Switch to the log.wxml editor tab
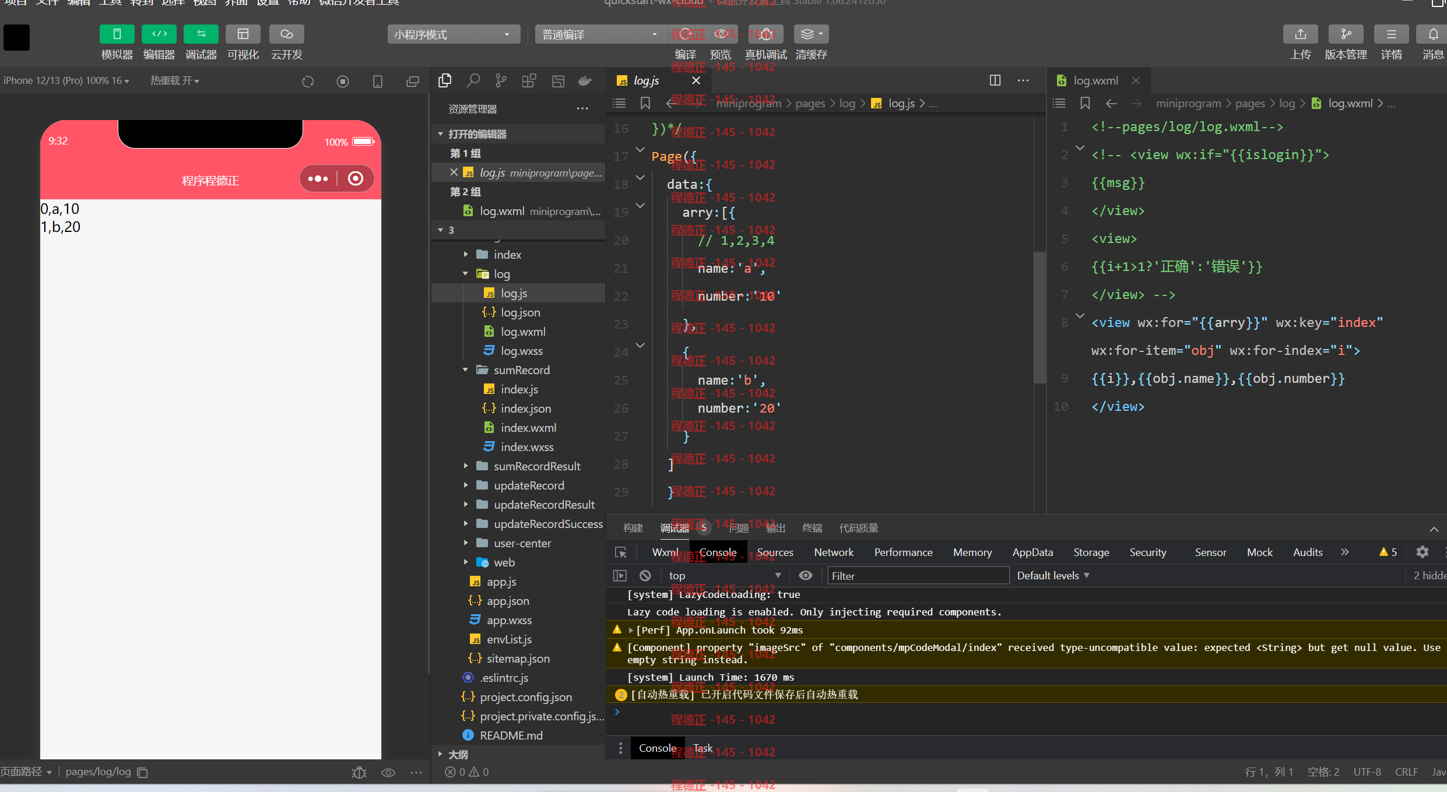Viewport: 1447px width, 792px height. [x=1095, y=80]
